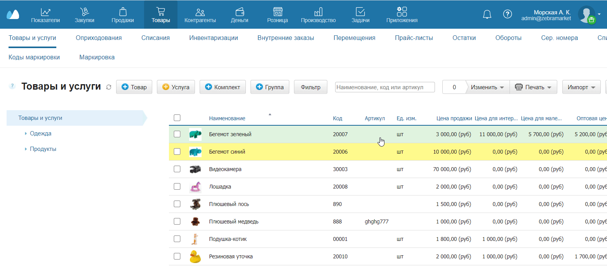Open the Печать dropdown menu

click(533, 87)
